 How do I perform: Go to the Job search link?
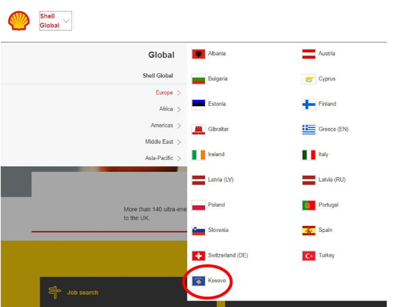tap(82, 293)
